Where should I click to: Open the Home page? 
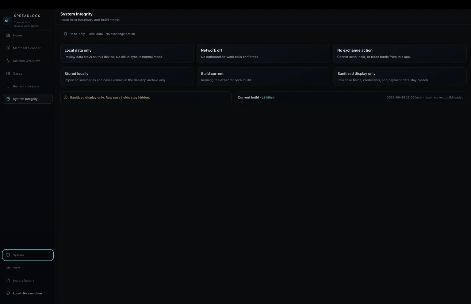tap(28, 35)
